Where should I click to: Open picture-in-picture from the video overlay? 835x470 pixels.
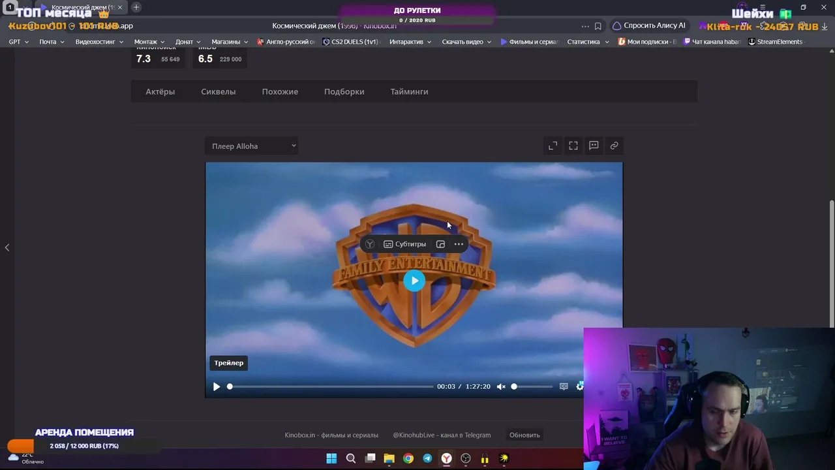pos(440,244)
